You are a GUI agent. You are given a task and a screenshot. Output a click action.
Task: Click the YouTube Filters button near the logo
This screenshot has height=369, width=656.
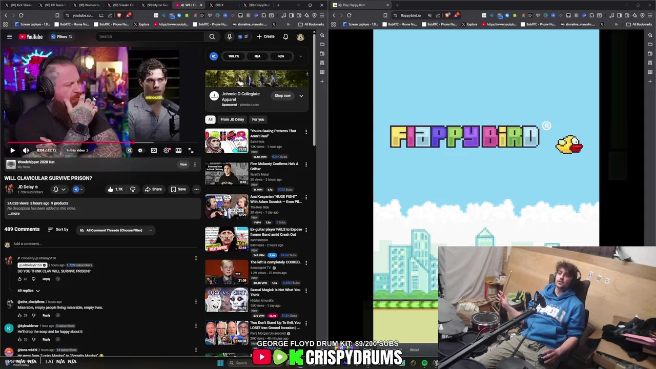61,36
